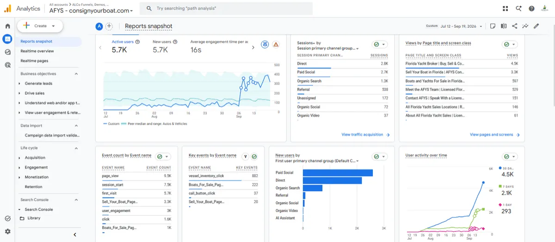Click help icon next to New users

pyautogui.click(x=175, y=42)
